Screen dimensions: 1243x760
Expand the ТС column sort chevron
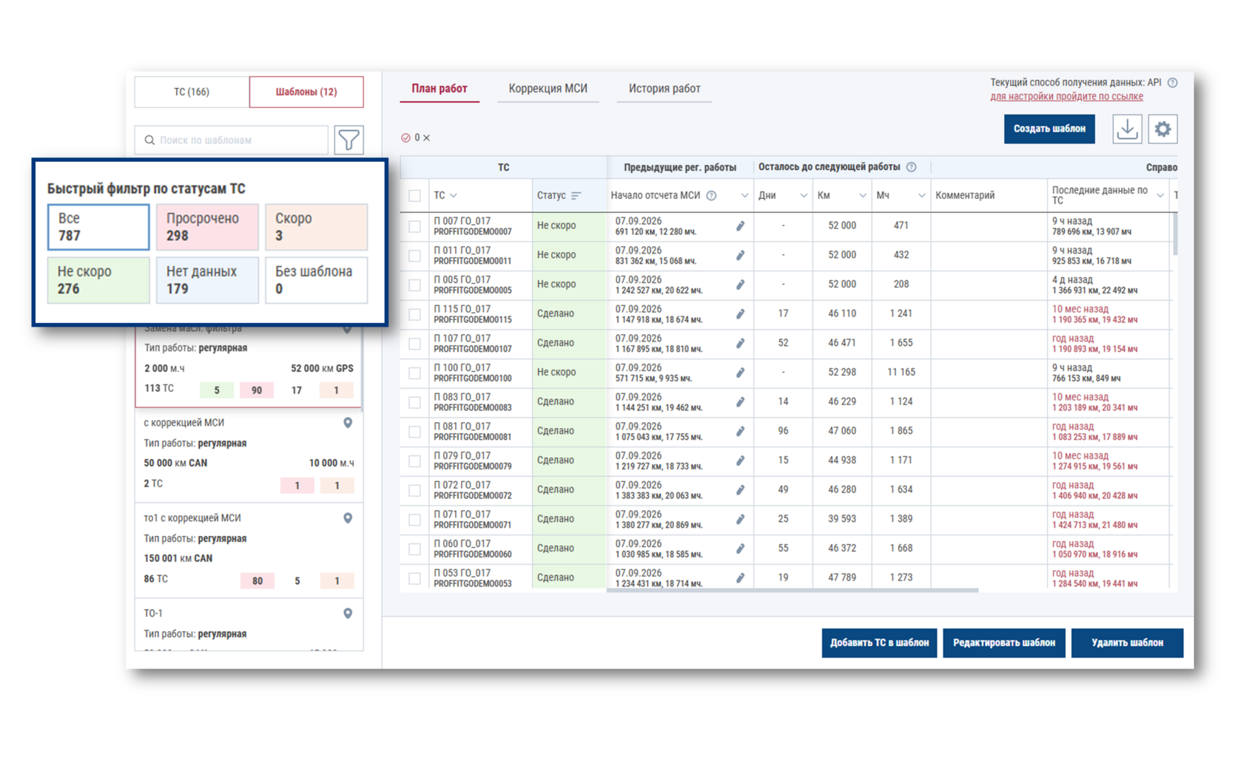tap(454, 196)
